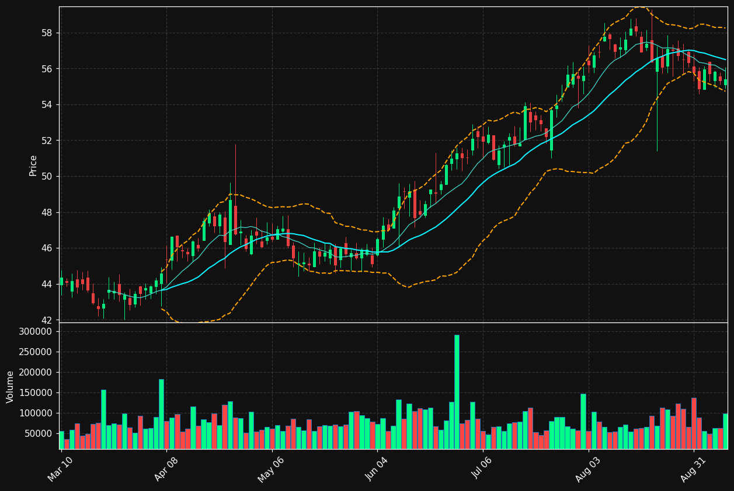
Task: Click the 250000 volume axis tick
Action: tap(36, 352)
